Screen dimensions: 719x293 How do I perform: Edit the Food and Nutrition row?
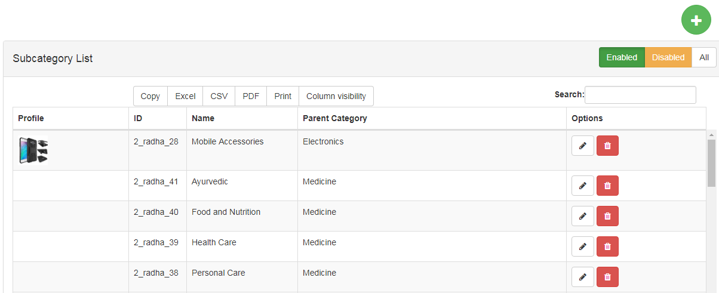click(x=582, y=216)
